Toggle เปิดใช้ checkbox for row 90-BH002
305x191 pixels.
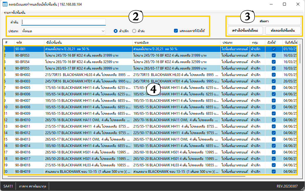point(274,75)
